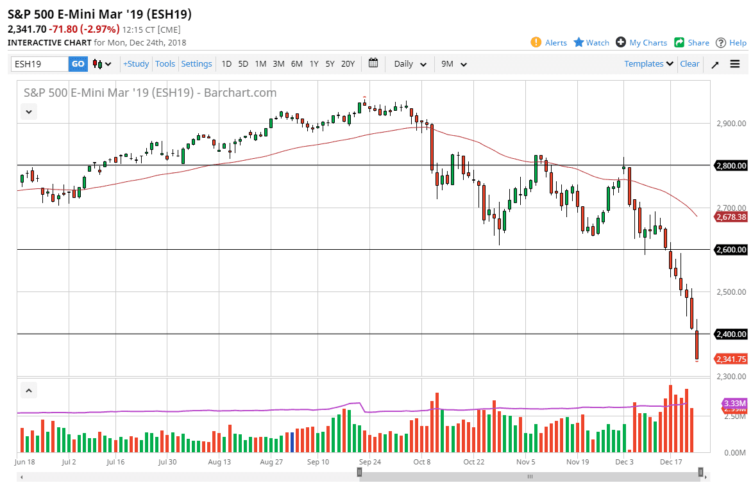The image size is (753, 483).
Task: Select the 1D time range
Action: coord(226,63)
